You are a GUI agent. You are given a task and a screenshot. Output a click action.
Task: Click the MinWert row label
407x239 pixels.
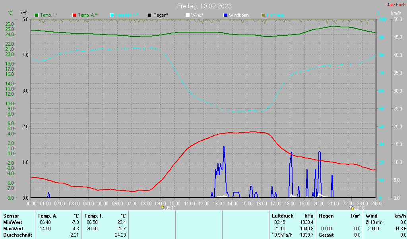(x=12, y=222)
